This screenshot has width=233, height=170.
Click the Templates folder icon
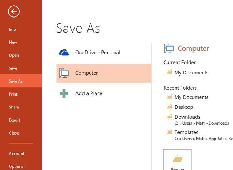point(170,132)
